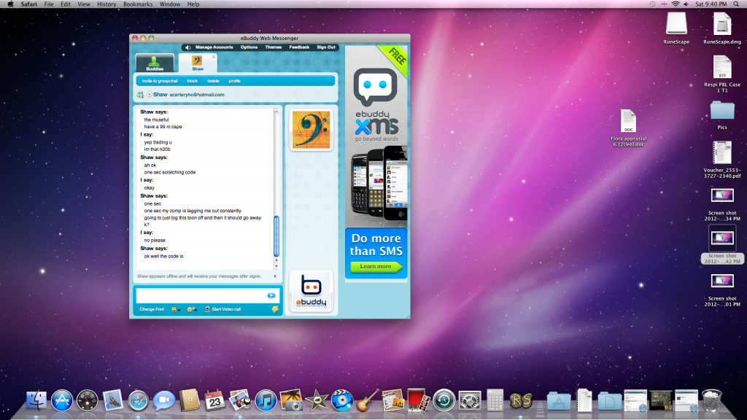Click the MSN network icon beside Shaw
The image size is (747, 420).
[x=140, y=95]
